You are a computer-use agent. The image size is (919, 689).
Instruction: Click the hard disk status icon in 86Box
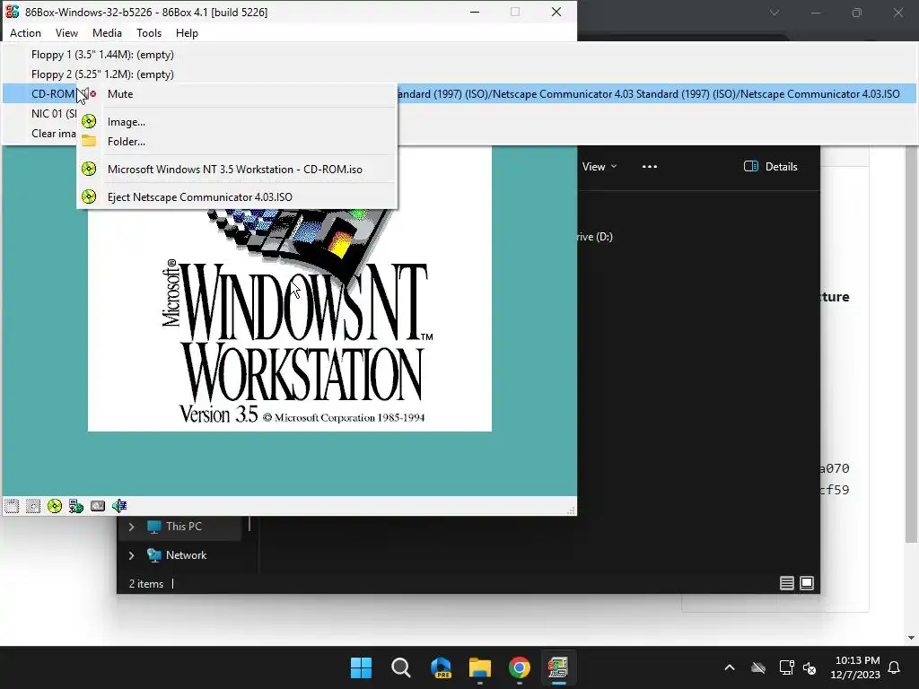[x=98, y=506]
